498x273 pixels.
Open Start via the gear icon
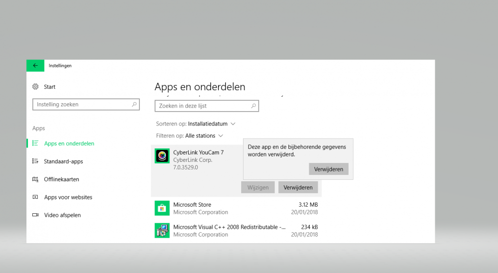pyautogui.click(x=35, y=87)
